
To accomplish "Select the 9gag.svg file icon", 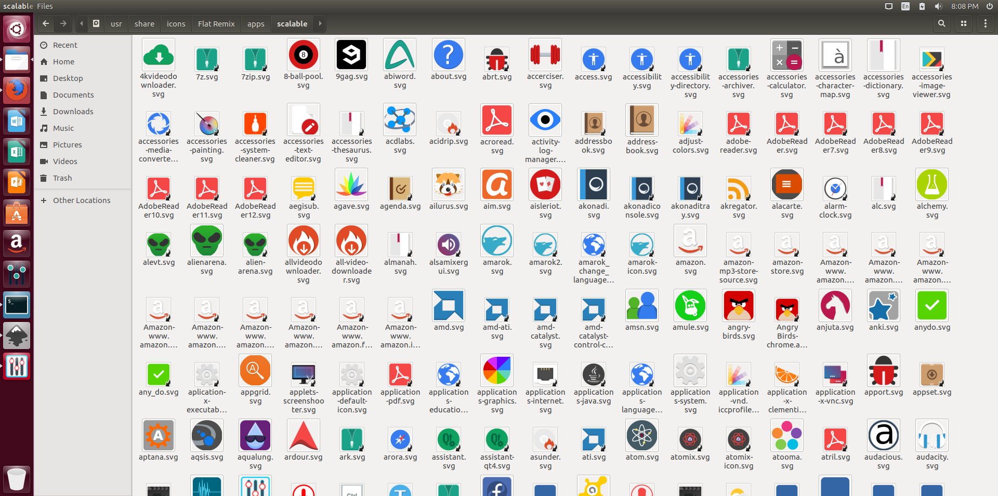I will pyautogui.click(x=351, y=55).
